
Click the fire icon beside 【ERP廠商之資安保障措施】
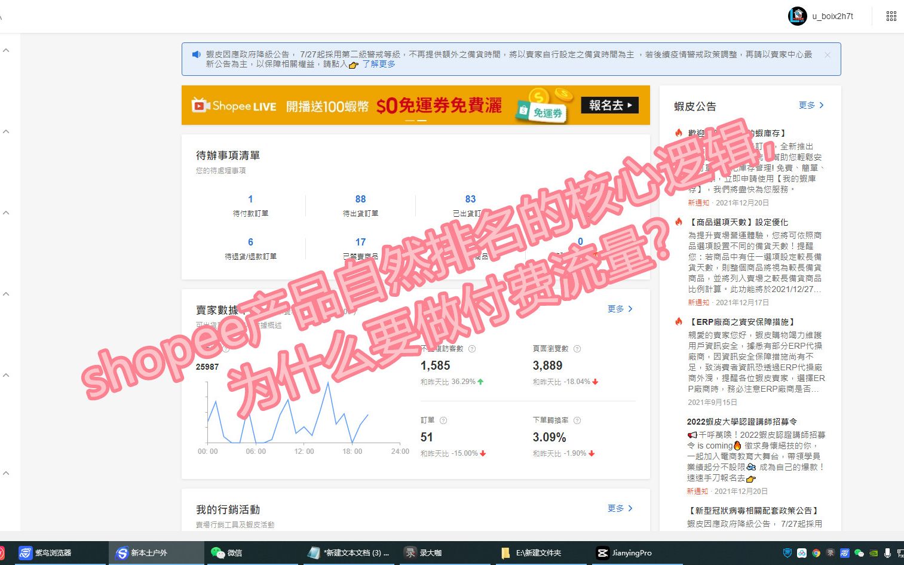click(x=679, y=321)
